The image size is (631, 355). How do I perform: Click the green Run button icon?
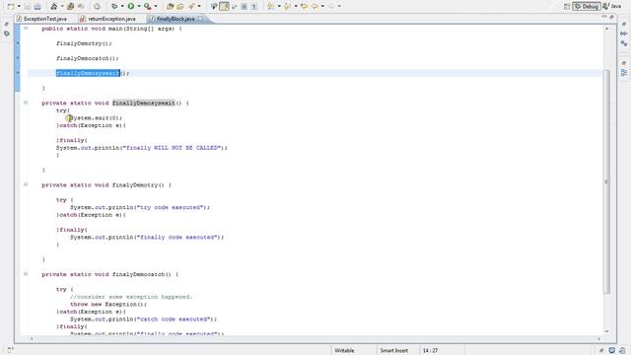(131, 7)
